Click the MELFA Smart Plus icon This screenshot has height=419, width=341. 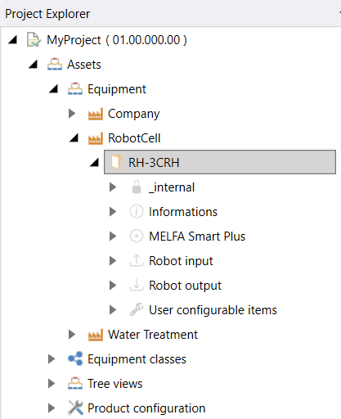[x=137, y=237]
